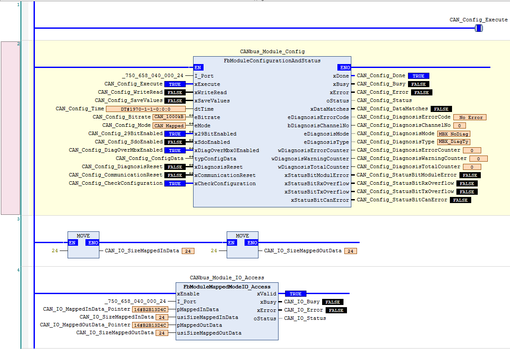This screenshot has width=510, height=349.
Task: Click the CAN_Mapped mode value box
Action: pos(169,125)
